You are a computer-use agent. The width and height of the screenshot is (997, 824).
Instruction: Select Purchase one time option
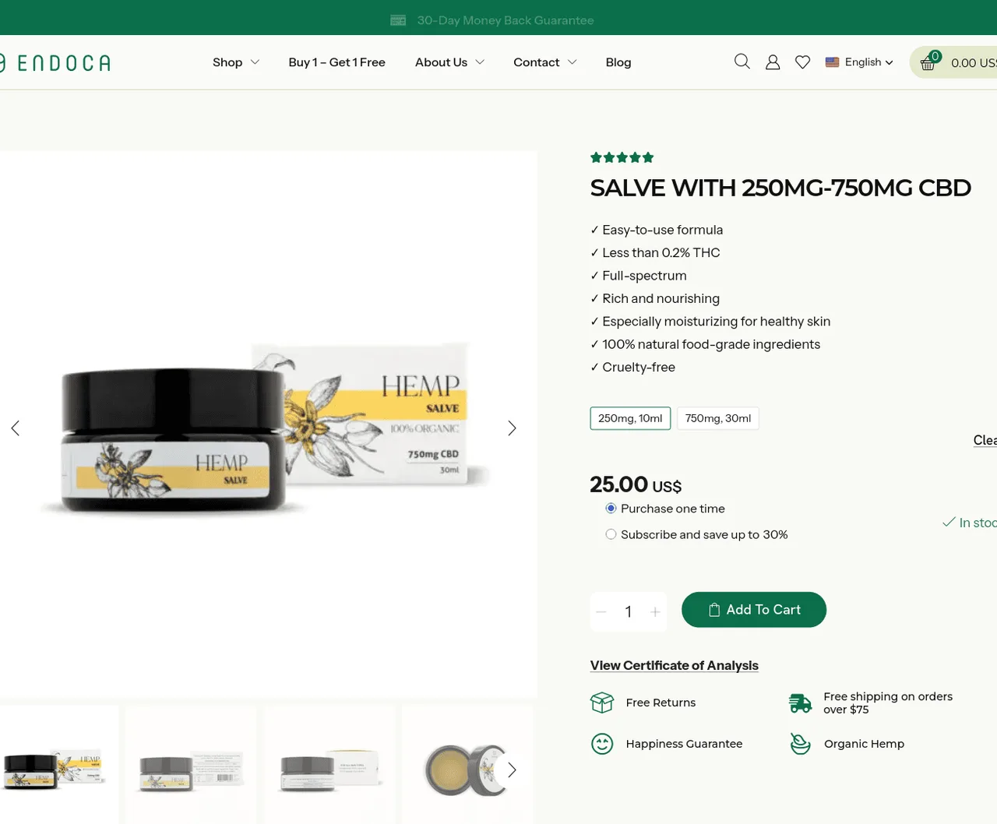611,509
